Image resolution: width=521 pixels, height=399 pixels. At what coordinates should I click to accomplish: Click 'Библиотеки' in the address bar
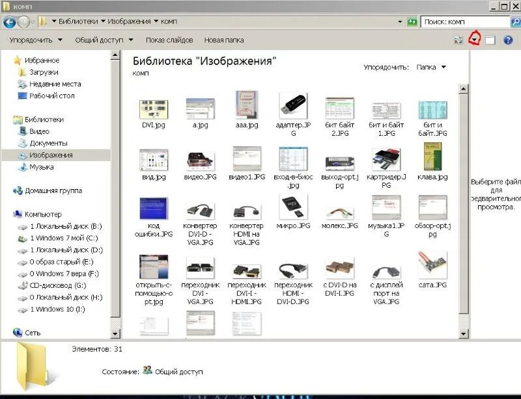tap(78, 21)
